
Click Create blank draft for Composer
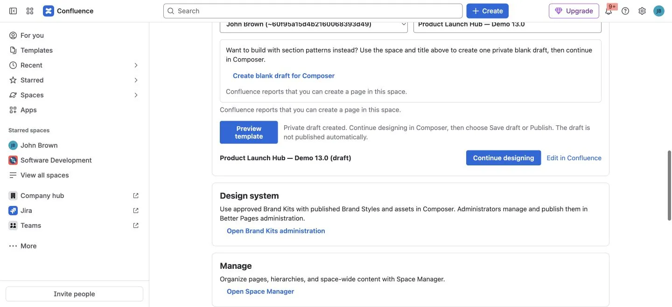pyautogui.click(x=284, y=75)
